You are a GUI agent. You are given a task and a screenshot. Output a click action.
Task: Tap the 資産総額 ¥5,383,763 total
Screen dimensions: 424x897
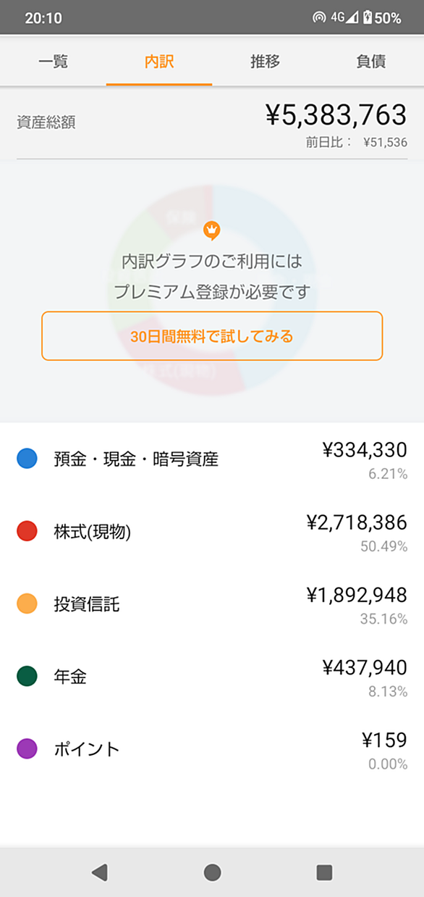[x=336, y=114]
